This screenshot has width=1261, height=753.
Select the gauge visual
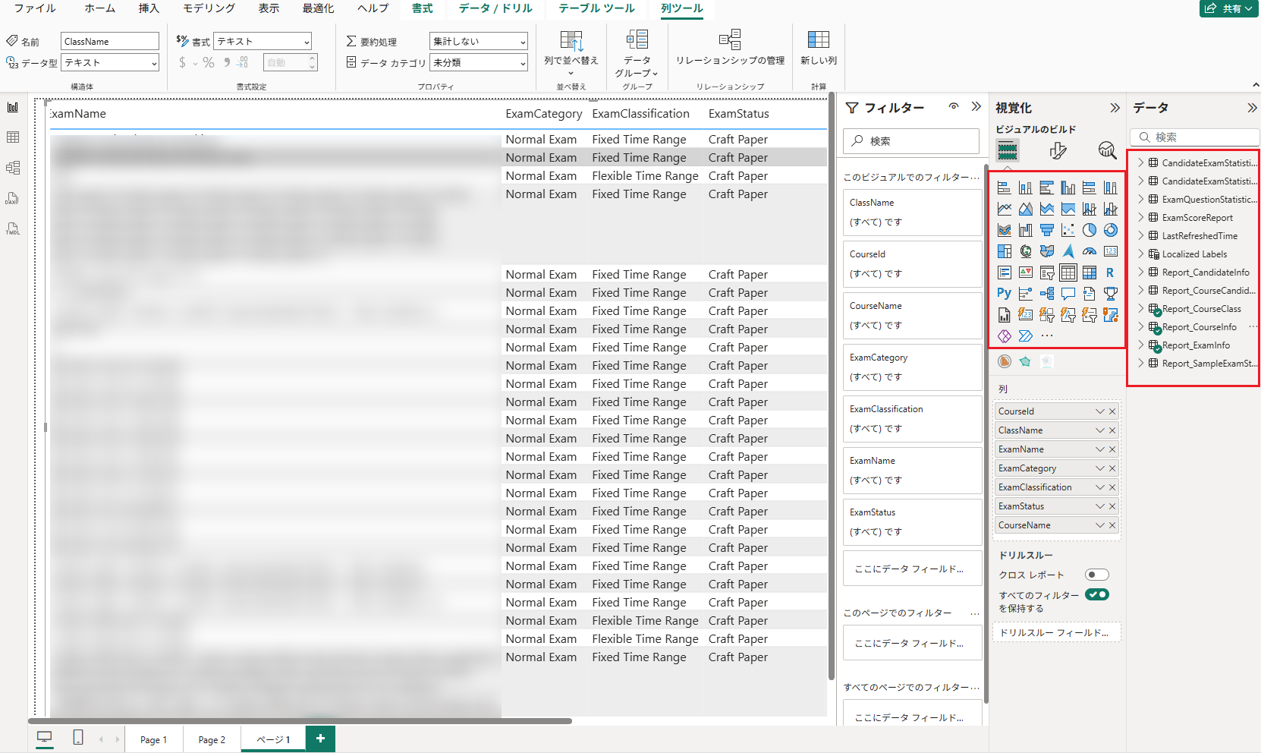(x=1089, y=250)
